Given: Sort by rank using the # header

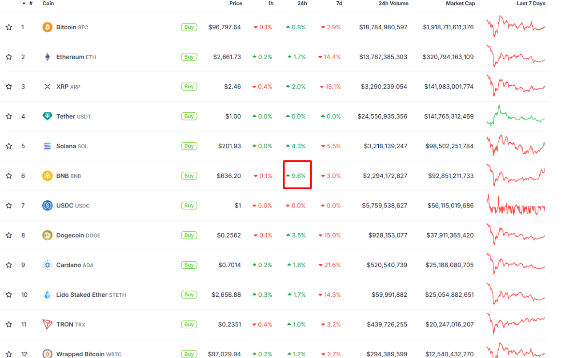Looking at the screenshot, I should [x=31, y=4].
